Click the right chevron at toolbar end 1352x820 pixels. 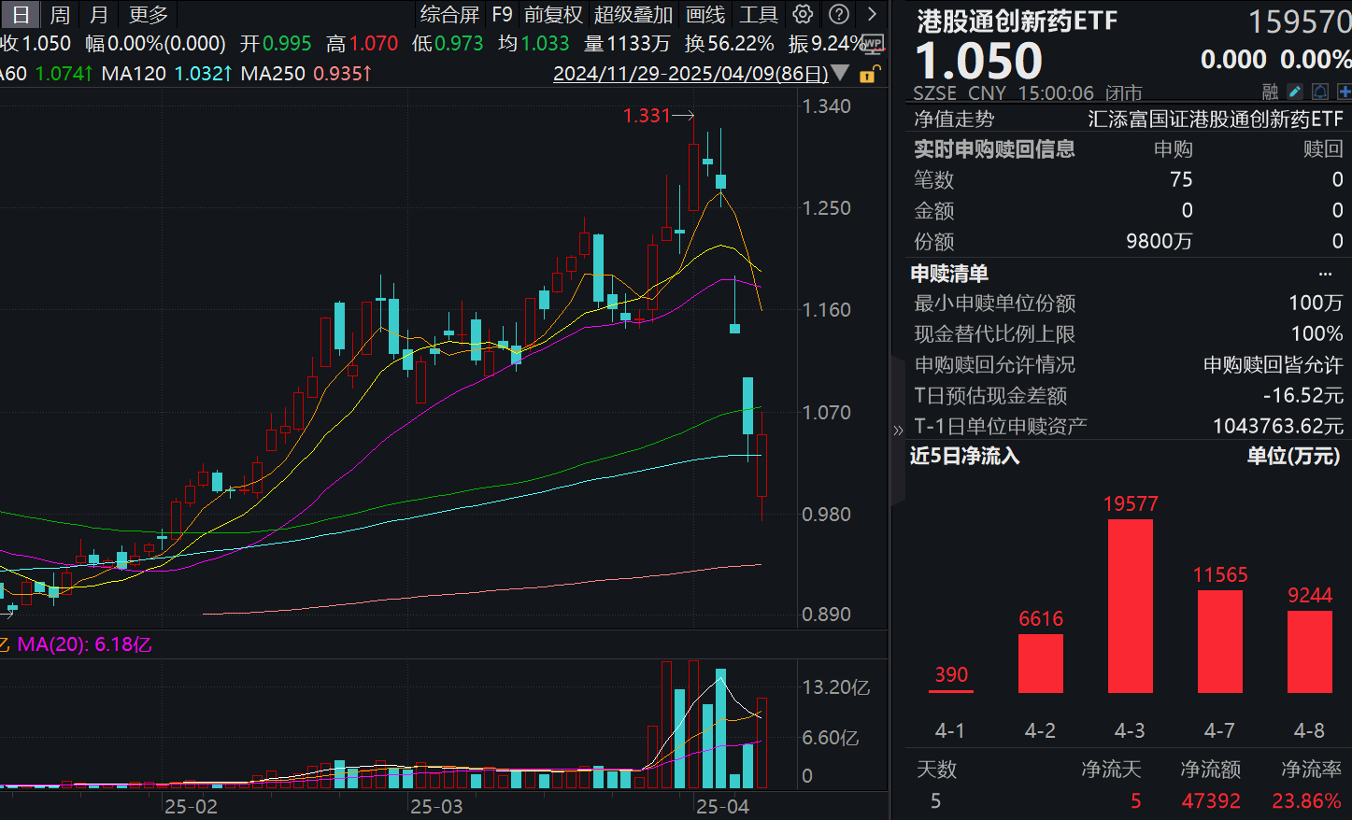click(871, 15)
